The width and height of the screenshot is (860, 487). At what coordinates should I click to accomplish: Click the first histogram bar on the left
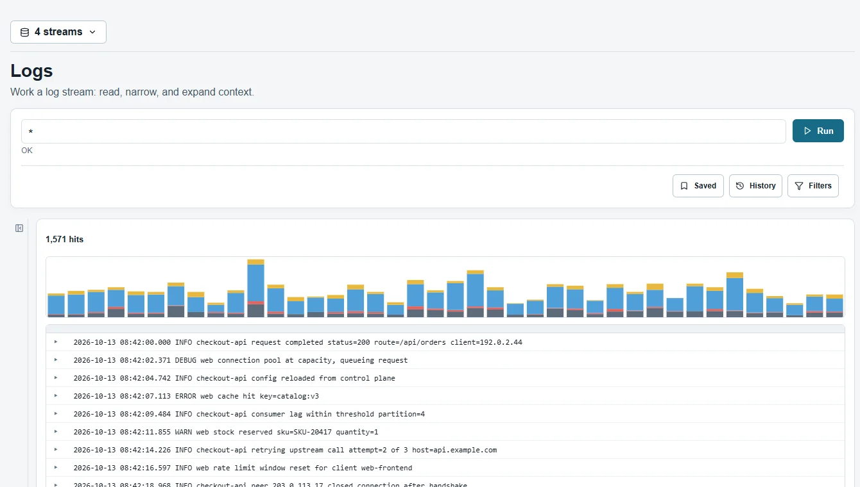click(x=56, y=305)
